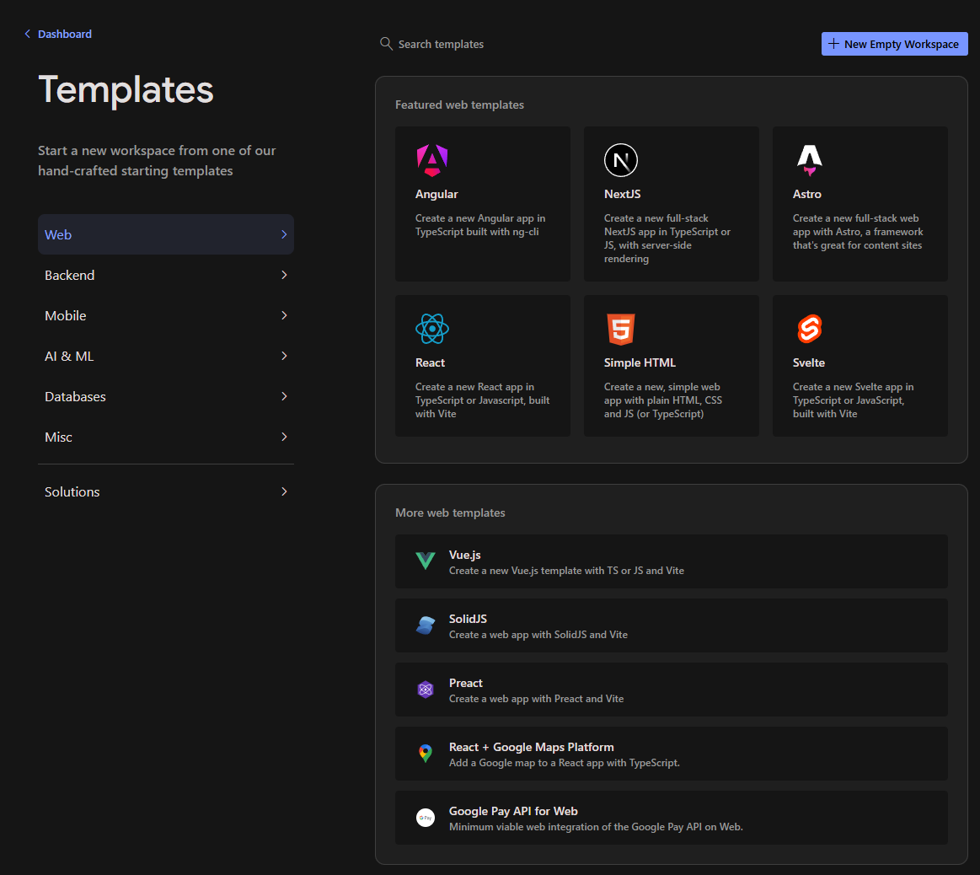
Task: Go back to Dashboard link
Action: coord(64,34)
